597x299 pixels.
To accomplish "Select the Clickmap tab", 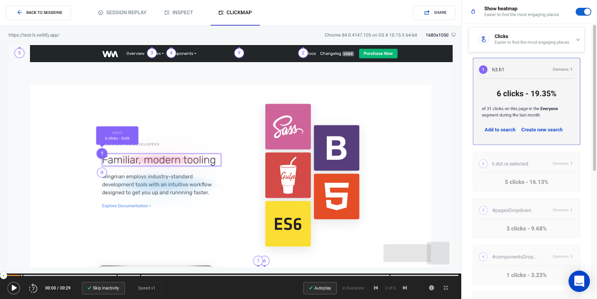I will click(235, 12).
